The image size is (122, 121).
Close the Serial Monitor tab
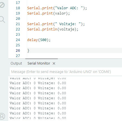(x=54, y=63)
